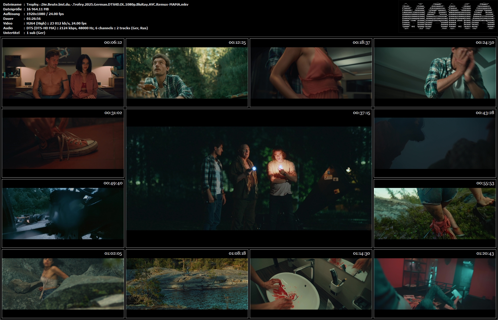The image size is (498, 320).
Task: Select the thumbnail showing the crashed motorcycle scene
Action: [x=63, y=213]
